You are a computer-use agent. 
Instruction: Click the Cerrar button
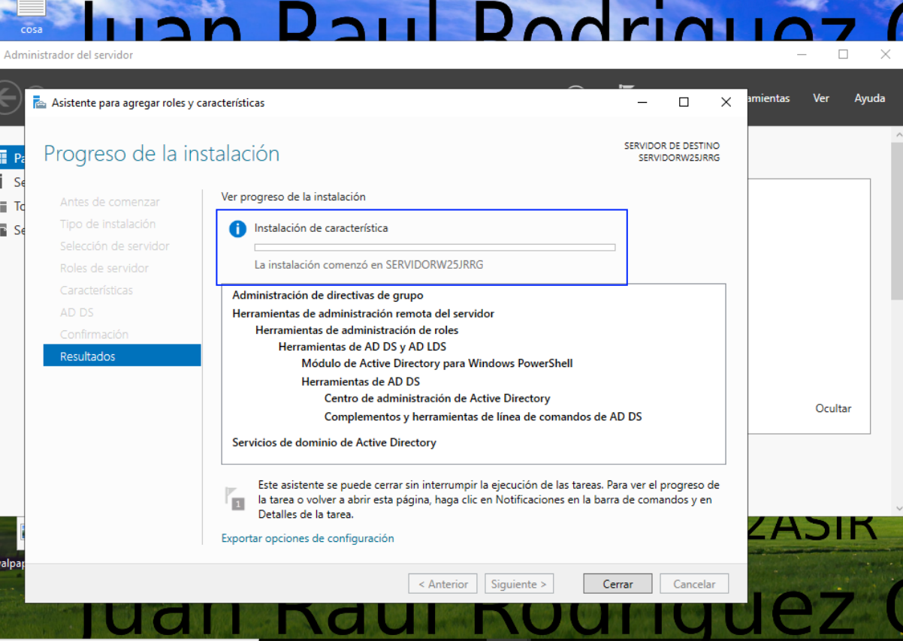618,584
